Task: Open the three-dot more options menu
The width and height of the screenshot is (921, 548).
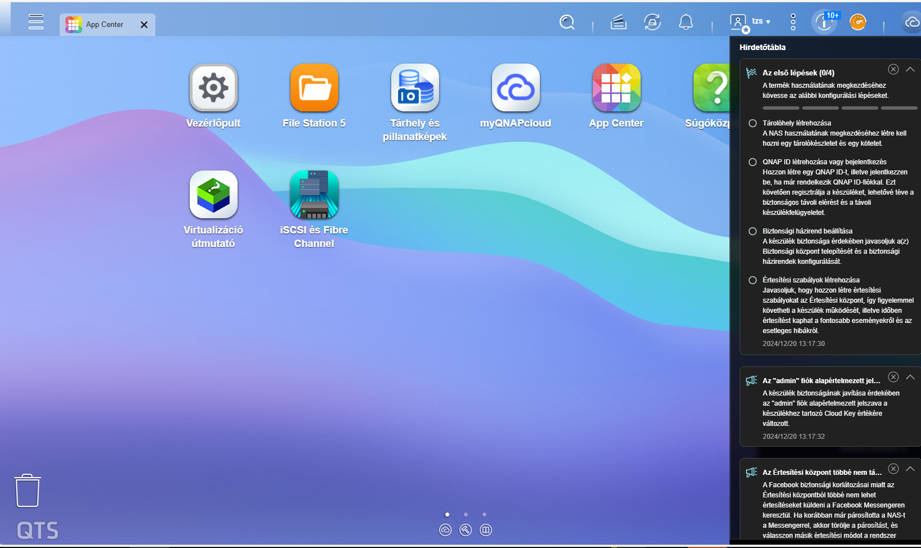Action: [793, 22]
